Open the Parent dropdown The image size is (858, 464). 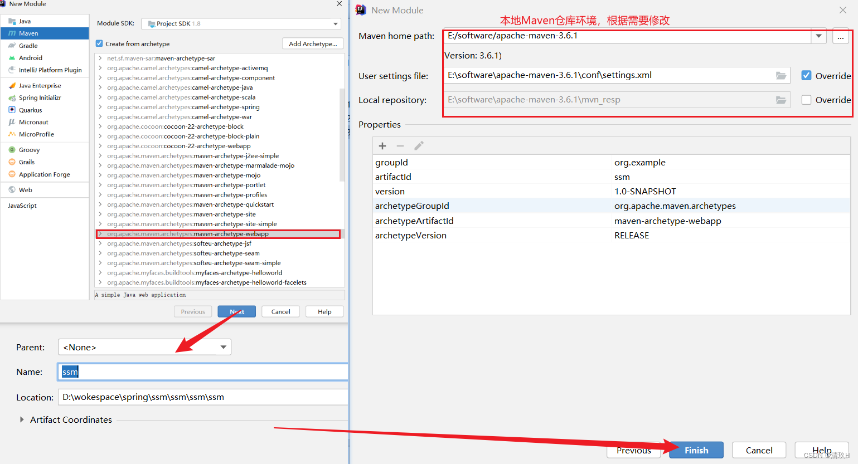click(144, 347)
